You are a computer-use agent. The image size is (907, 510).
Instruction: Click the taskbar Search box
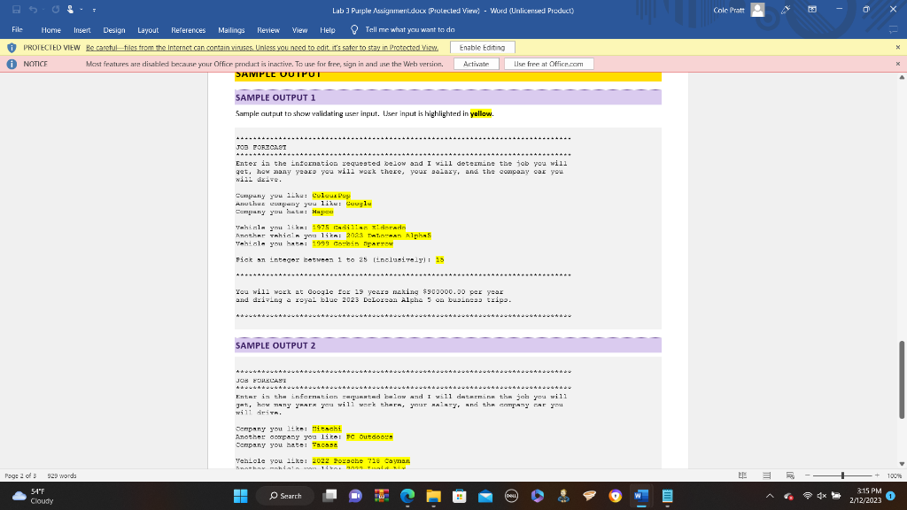point(286,496)
